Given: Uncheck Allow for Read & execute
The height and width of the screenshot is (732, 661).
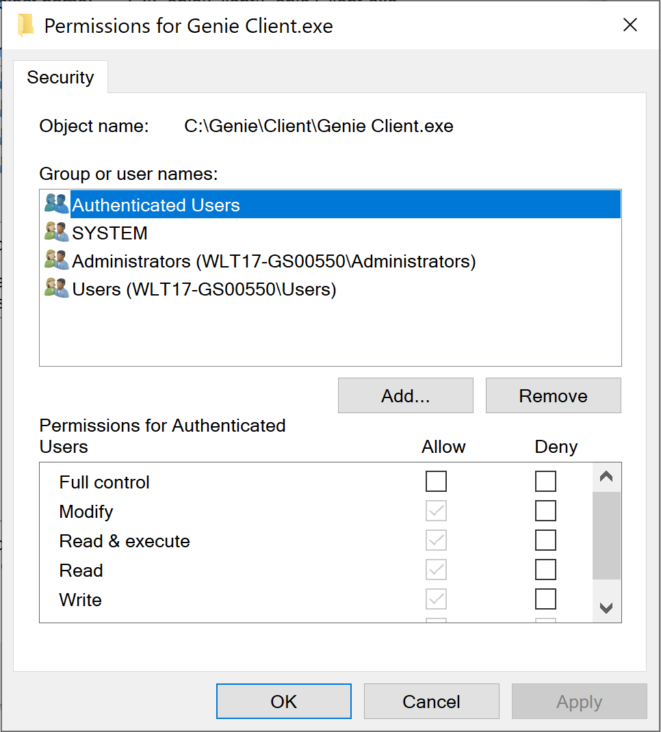Looking at the screenshot, I should [436, 540].
